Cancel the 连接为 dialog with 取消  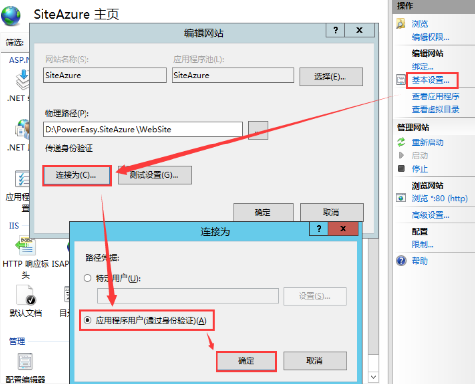point(315,361)
